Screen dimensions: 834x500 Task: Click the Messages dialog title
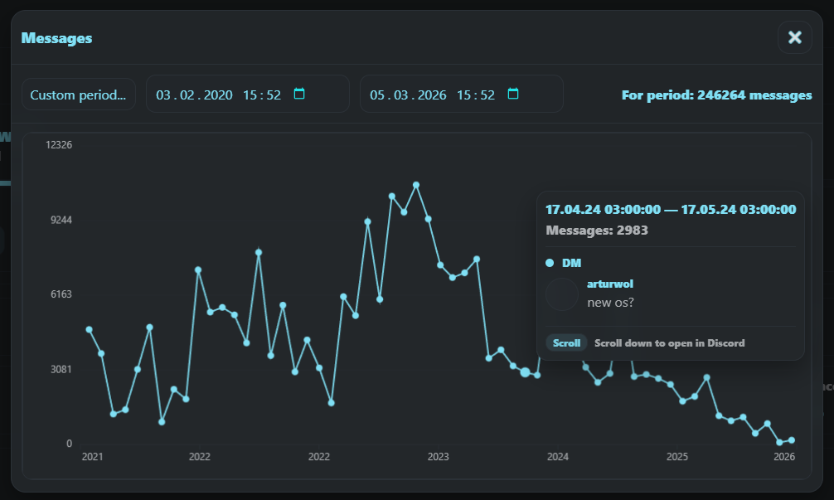pyautogui.click(x=57, y=38)
